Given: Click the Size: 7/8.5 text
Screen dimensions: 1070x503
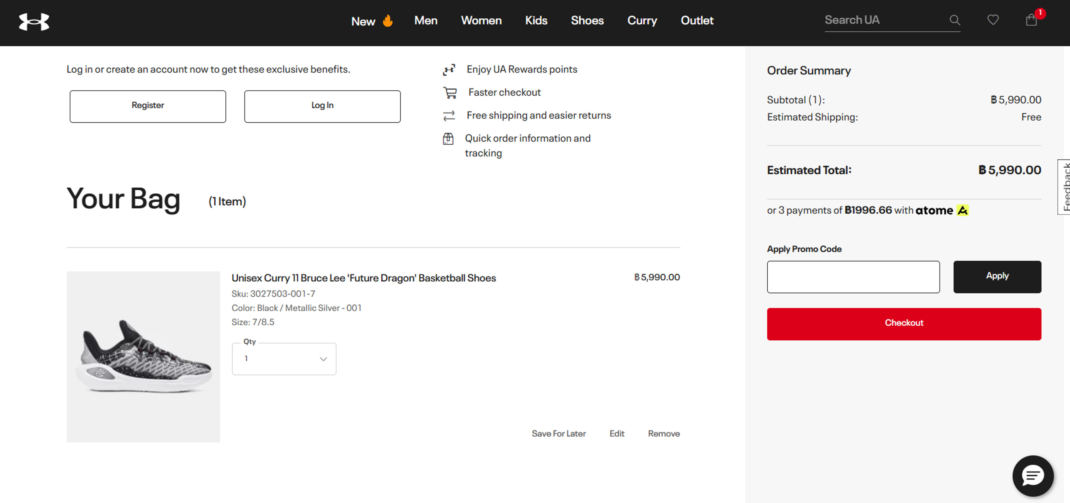Looking at the screenshot, I should [x=253, y=322].
